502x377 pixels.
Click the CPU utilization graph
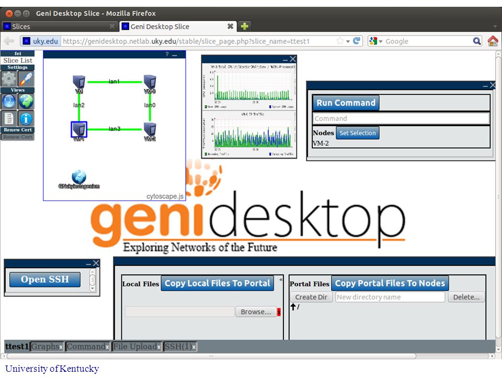click(249, 86)
